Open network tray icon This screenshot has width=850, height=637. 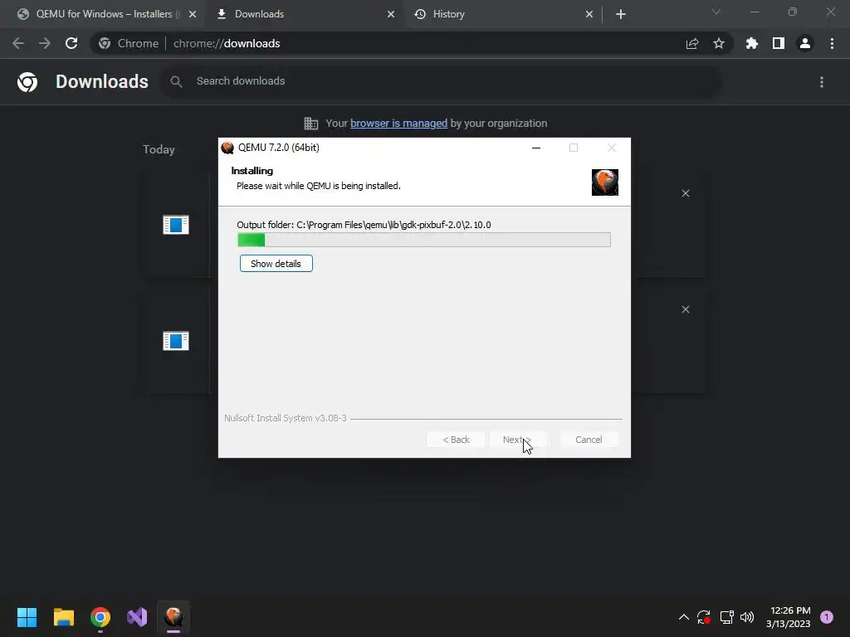[x=727, y=617]
